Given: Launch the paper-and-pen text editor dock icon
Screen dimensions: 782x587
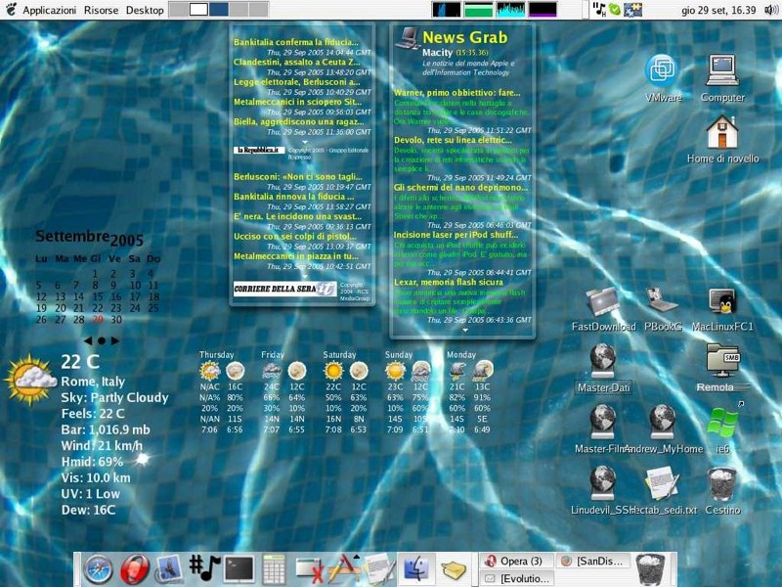Looking at the screenshot, I should (379, 569).
